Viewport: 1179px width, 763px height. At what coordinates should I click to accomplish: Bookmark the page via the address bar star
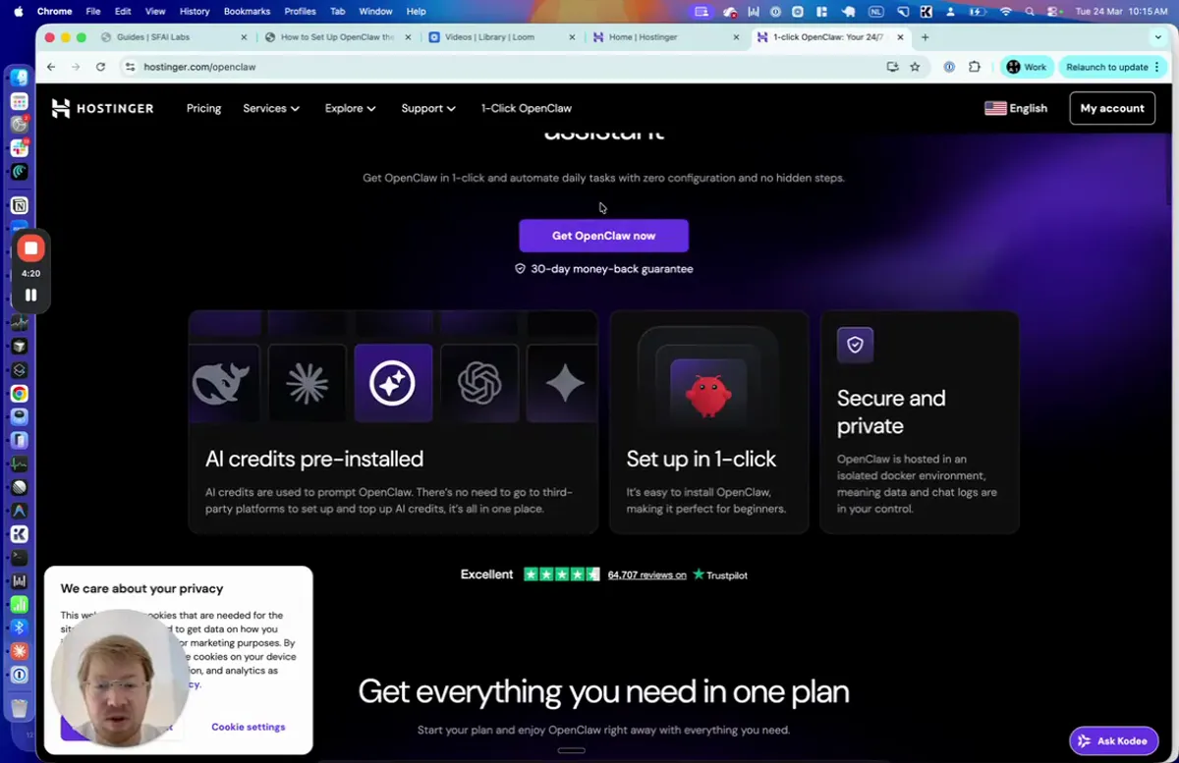915,67
